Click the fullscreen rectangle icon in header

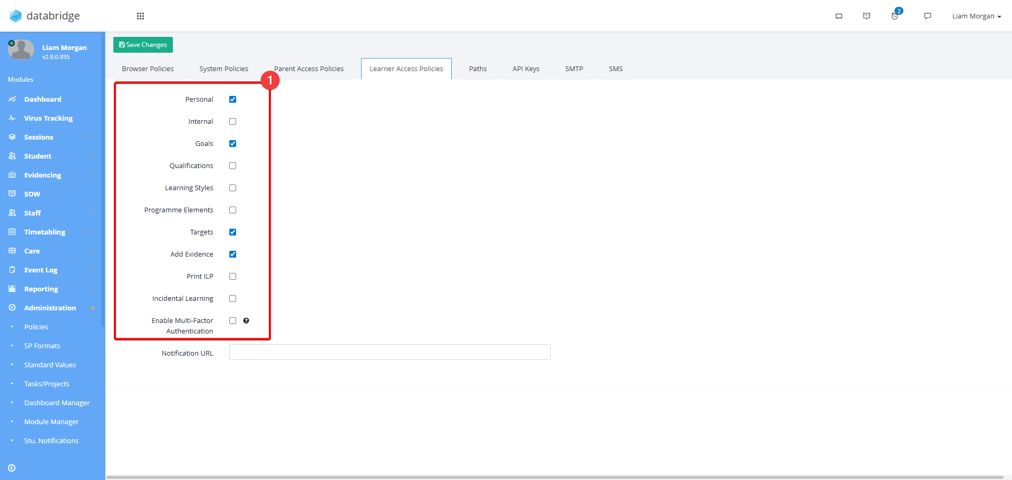pyautogui.click(x=839, y=16)
